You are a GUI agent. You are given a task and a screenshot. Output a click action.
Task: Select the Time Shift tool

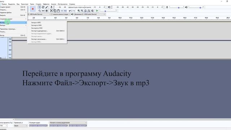[x=43, y=11]
